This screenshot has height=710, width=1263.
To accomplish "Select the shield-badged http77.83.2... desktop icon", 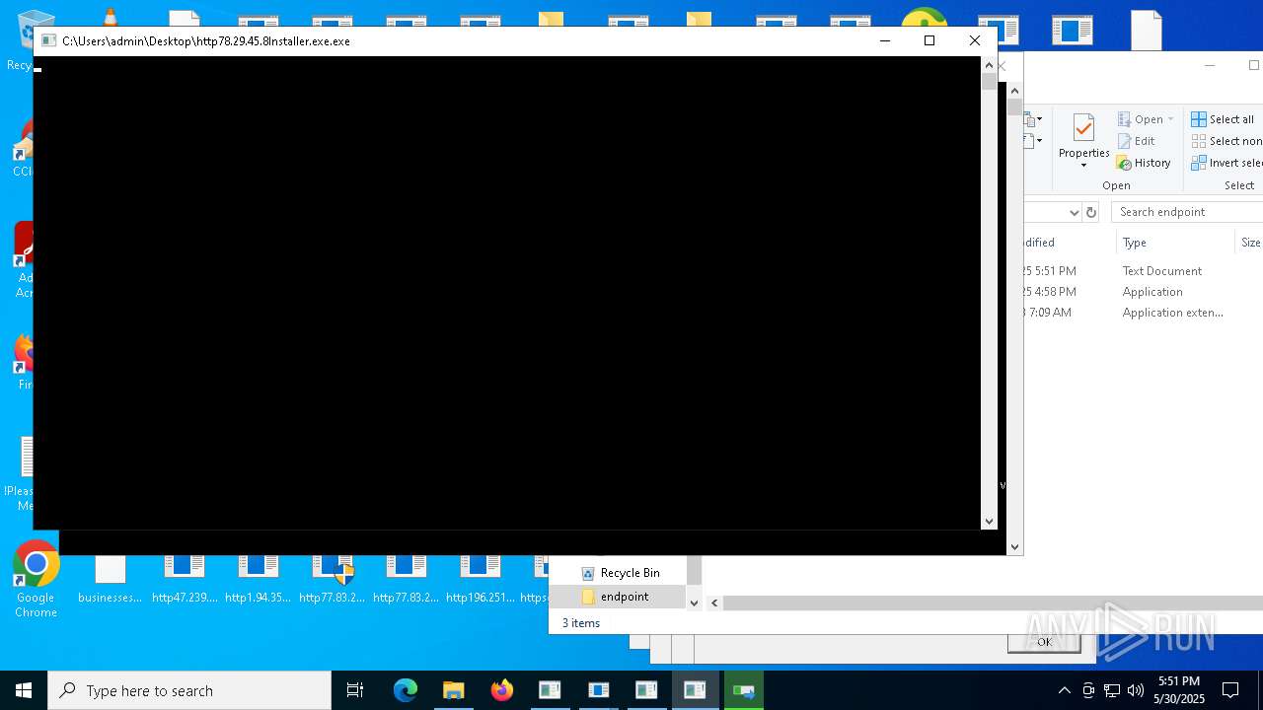I will 332,580.
